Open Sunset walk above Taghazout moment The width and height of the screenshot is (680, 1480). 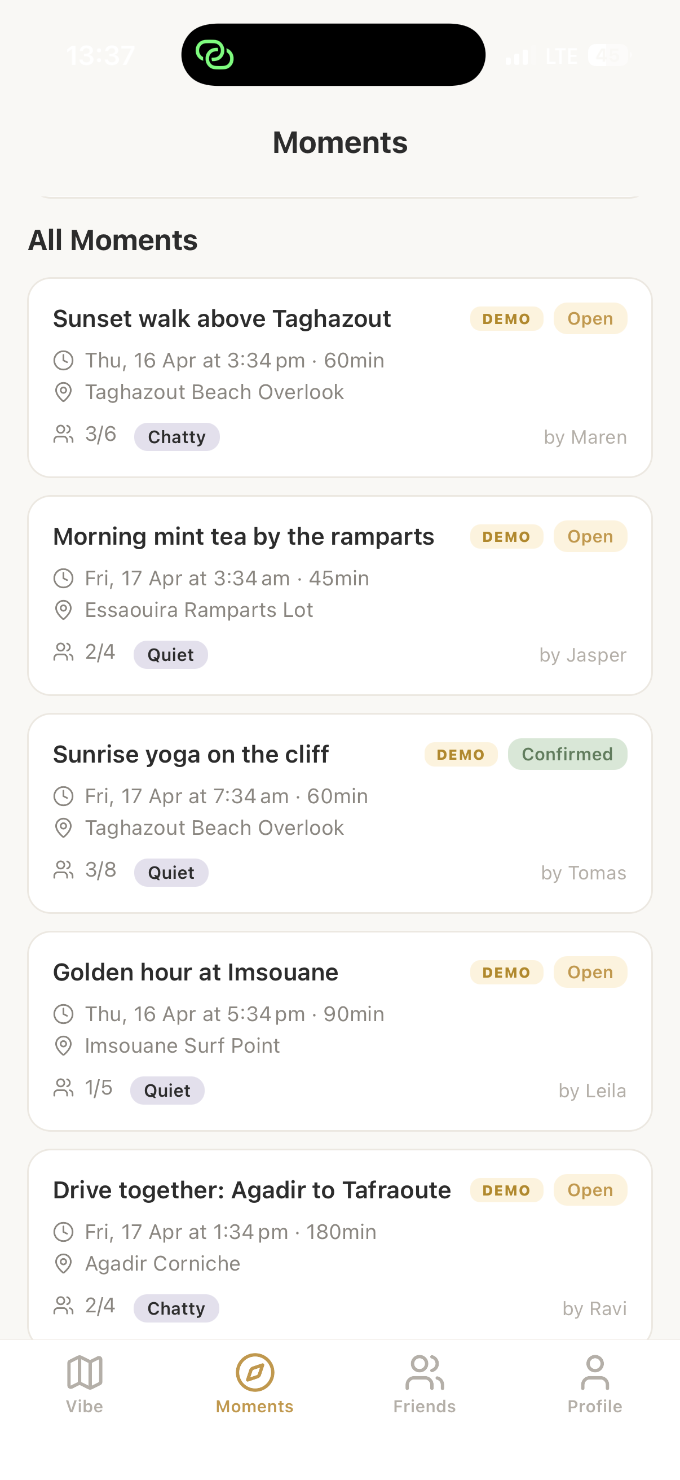tap(222, 319)
